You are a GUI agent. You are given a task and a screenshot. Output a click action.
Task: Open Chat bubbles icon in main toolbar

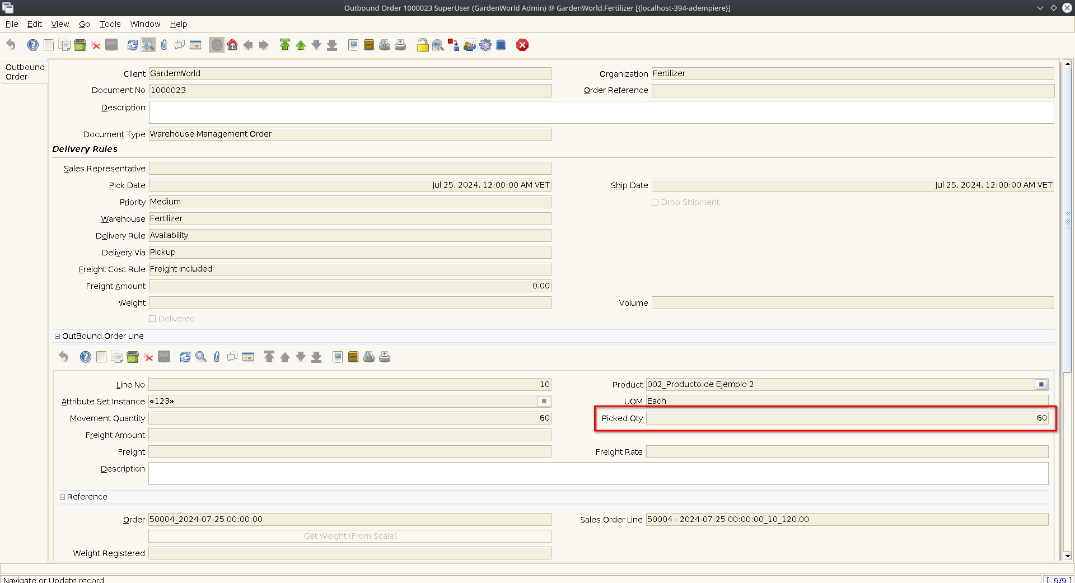(x=179, y=45)
